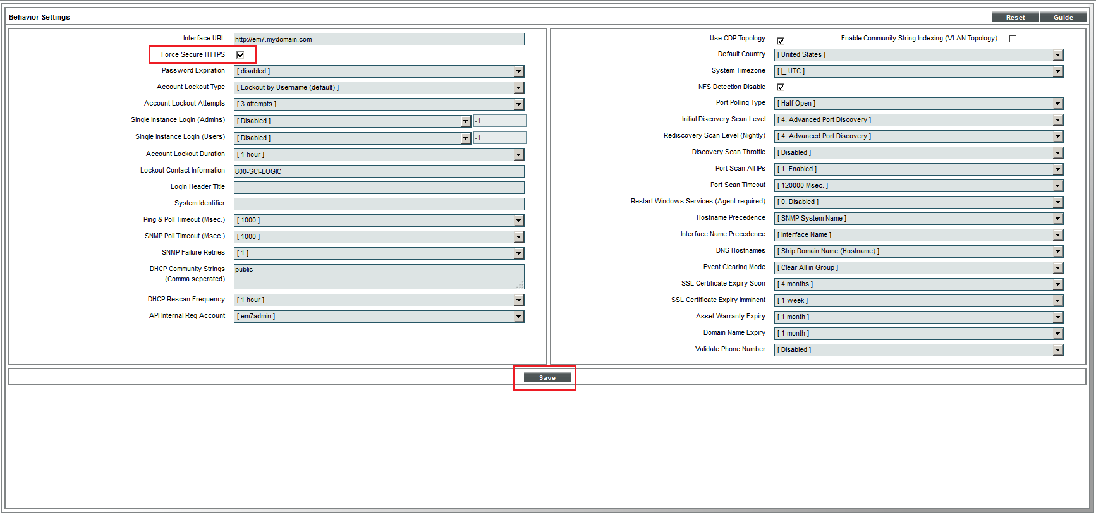Open the Default Country dropdown
1096x515 pixels.
pyautogui.click(x=919, y=55)
